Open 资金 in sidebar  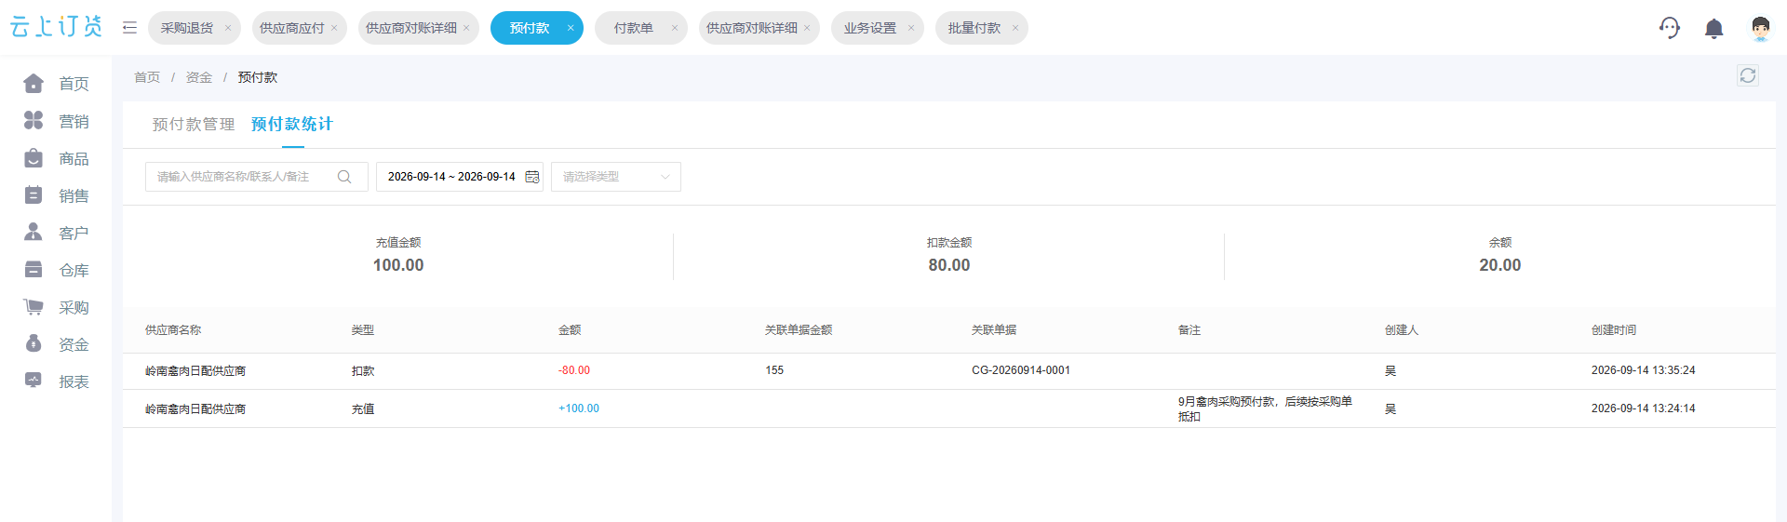pyautogui.click(x=57, y=344)
